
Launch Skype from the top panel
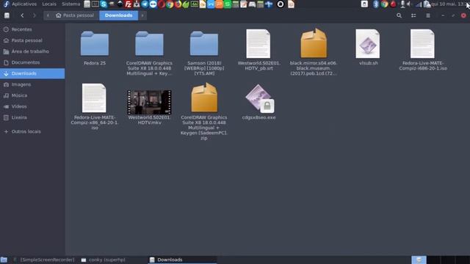tap(104, 4)
